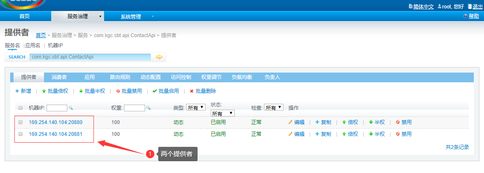This screenshot has height=173, width=484.
Task: Expand the 服务治理 menu arrow
Action: (100, 16)
